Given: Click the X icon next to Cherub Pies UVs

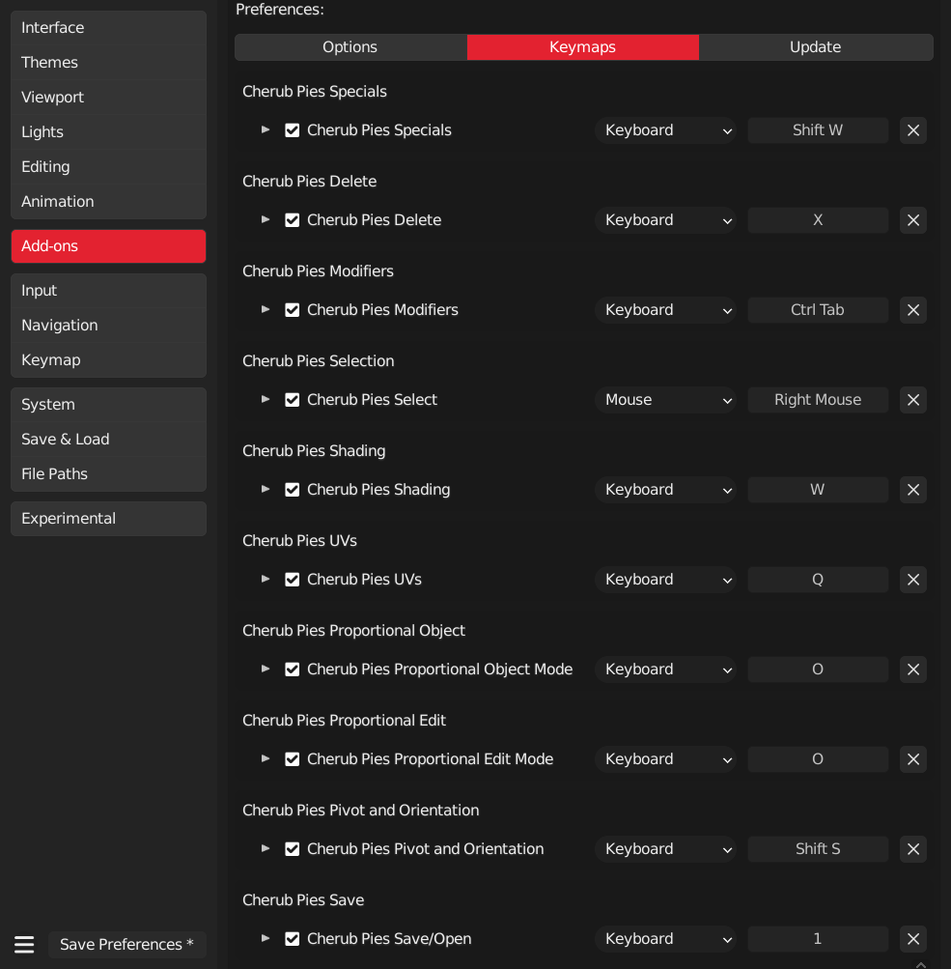Looking at the screenshot, I should [x=913, y=580].
